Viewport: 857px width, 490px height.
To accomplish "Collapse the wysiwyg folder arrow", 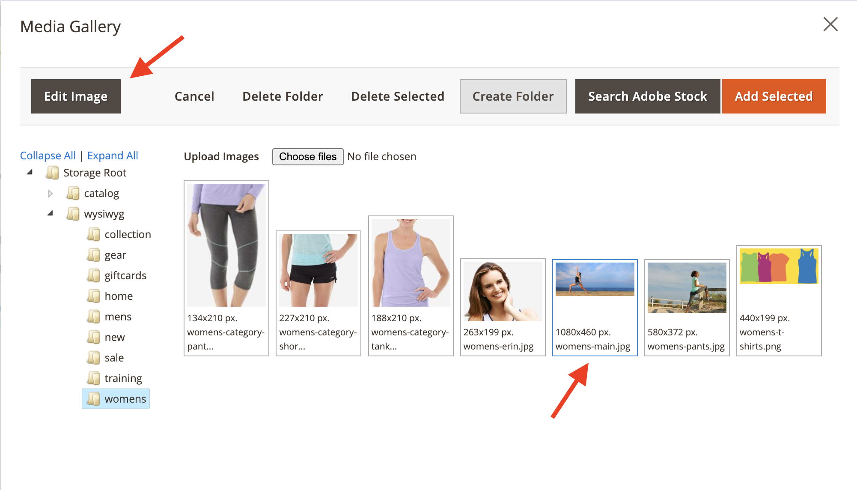I will coord(51,213).
